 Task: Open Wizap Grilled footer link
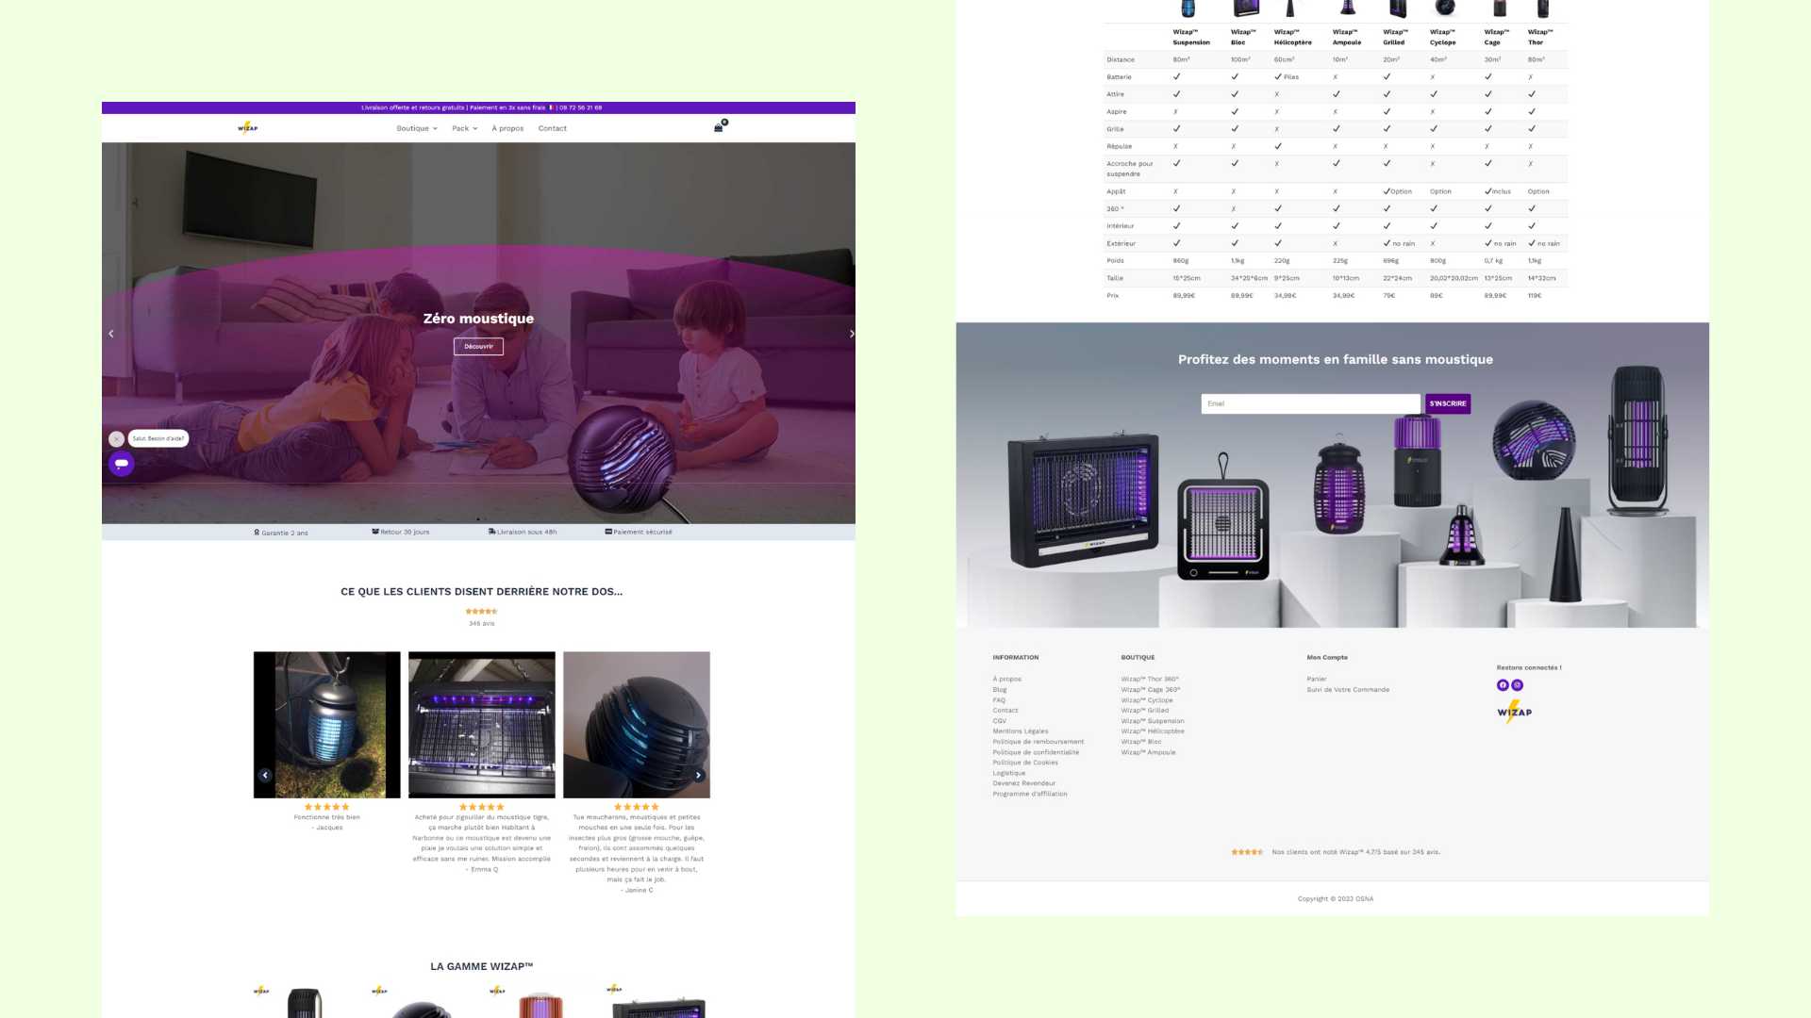1145,710
